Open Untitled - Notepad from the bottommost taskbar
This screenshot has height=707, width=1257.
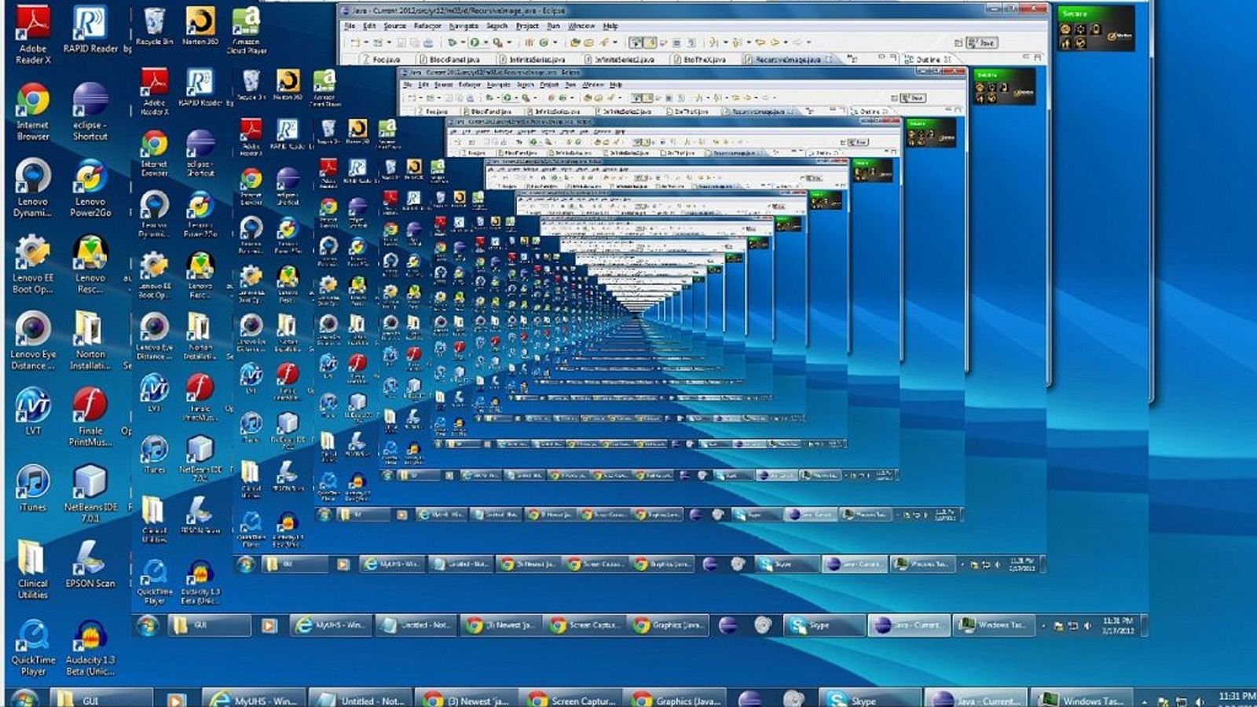(363, 698)
